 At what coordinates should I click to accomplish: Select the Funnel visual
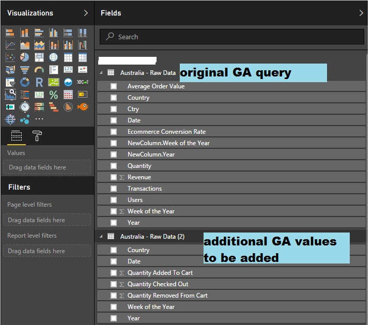[x=25, y=70]
